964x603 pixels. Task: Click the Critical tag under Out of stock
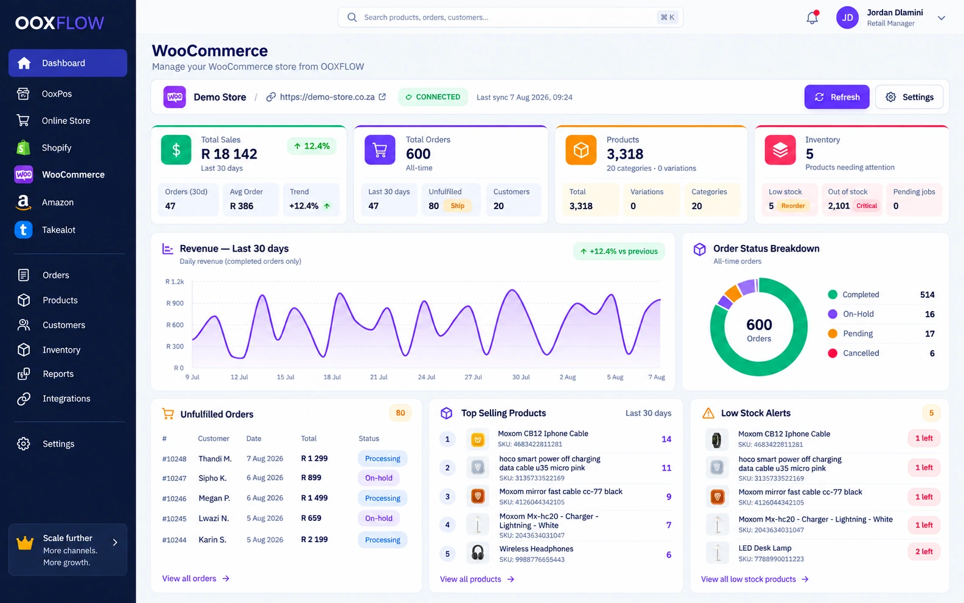[x=867, y=206]
